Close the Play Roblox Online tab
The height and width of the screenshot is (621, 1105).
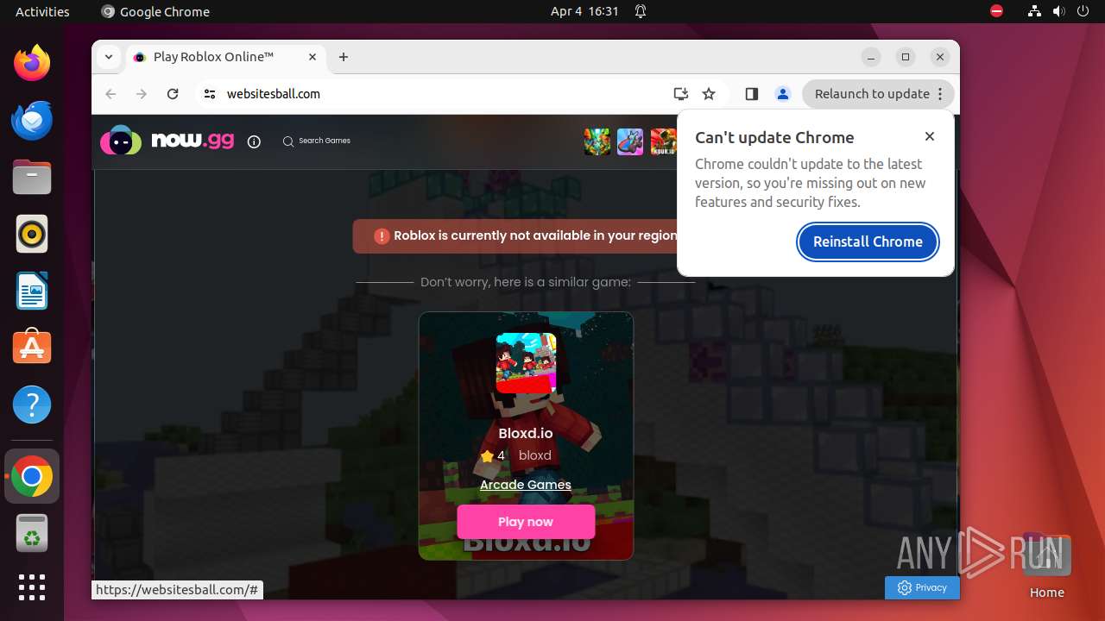click(x=313, y=57)
